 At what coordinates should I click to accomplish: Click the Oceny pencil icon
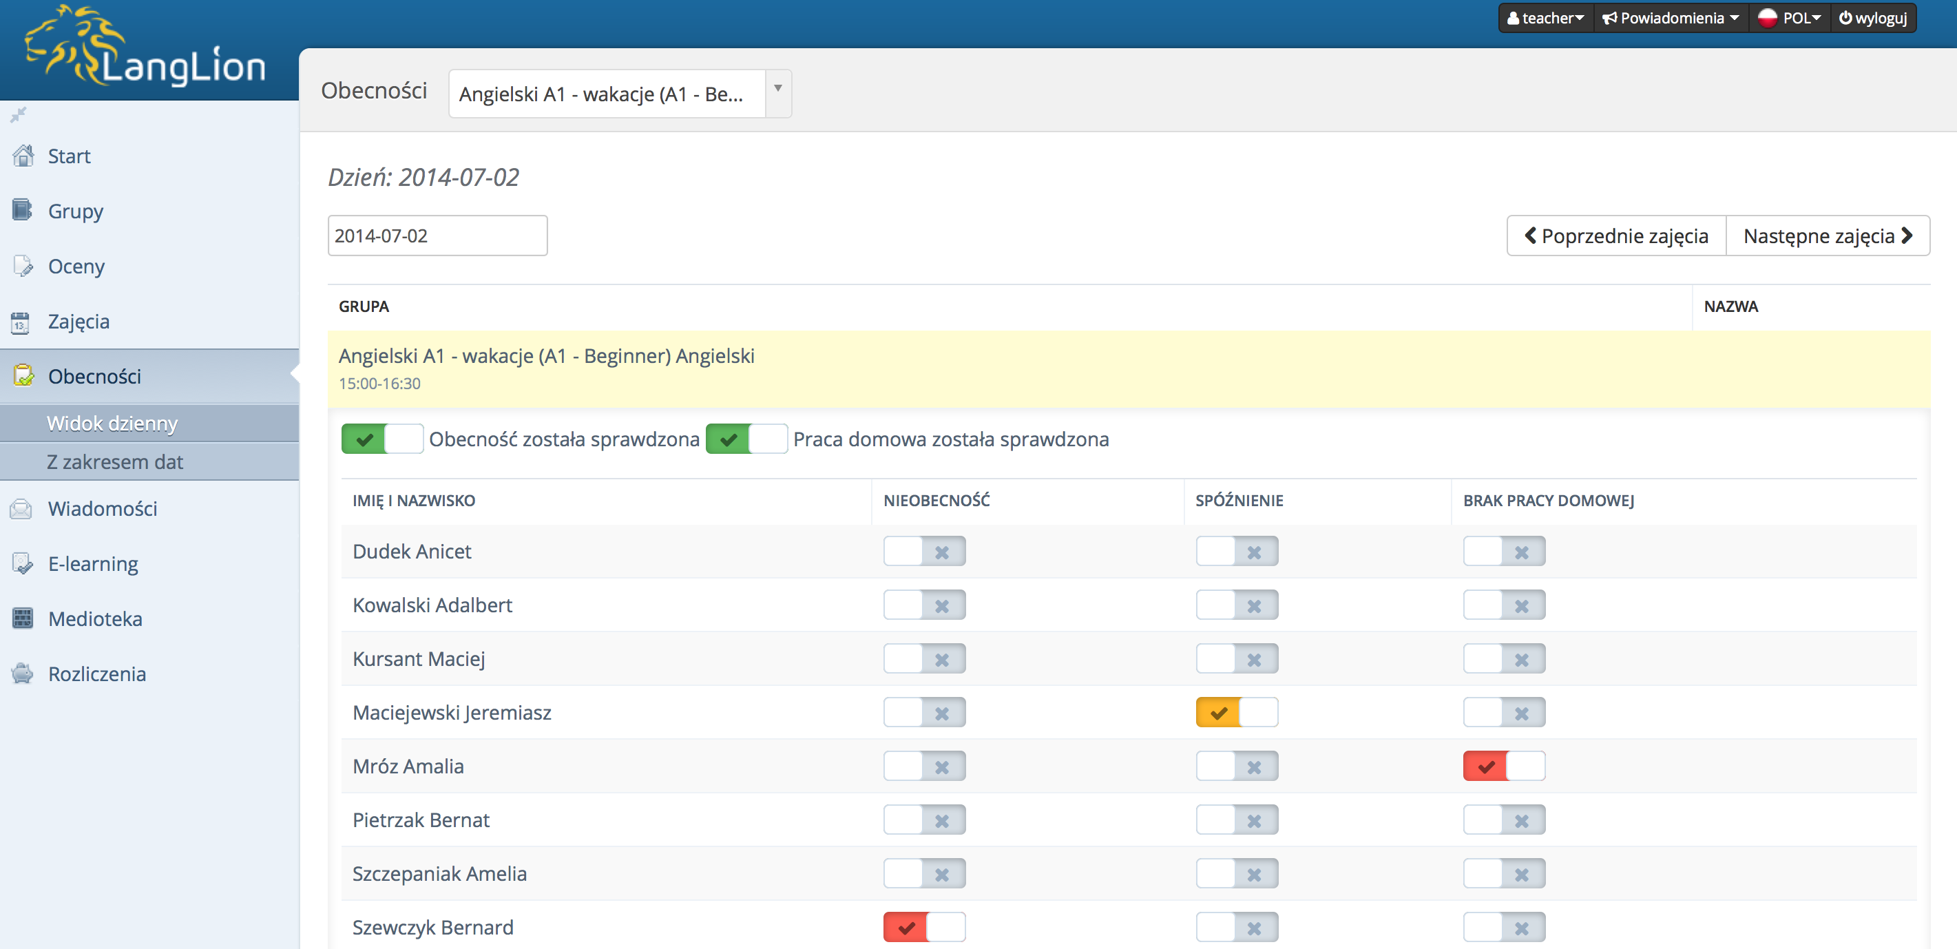[x=23, y=266]
